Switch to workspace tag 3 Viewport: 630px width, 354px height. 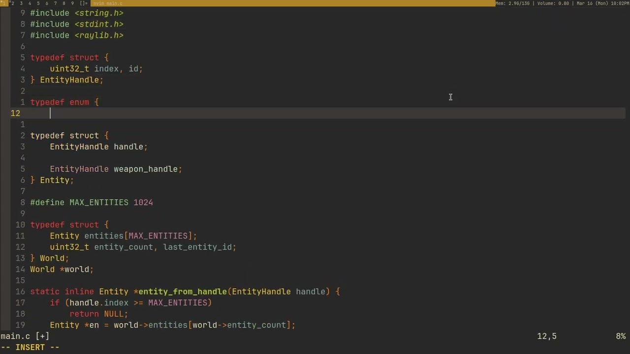21,3
